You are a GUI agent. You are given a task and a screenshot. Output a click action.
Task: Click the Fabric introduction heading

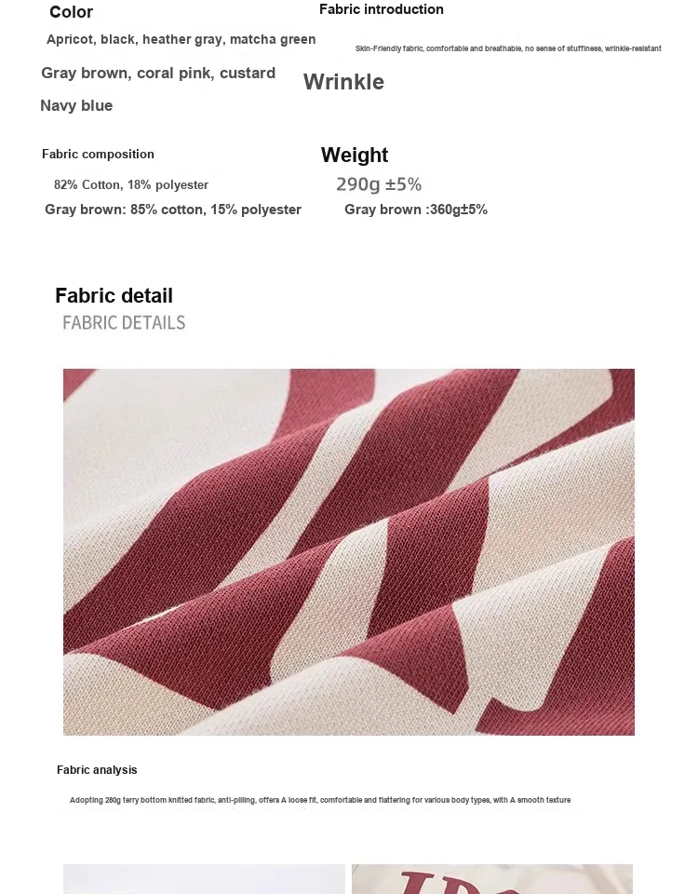pyautogui.click(x=382, y=9)
